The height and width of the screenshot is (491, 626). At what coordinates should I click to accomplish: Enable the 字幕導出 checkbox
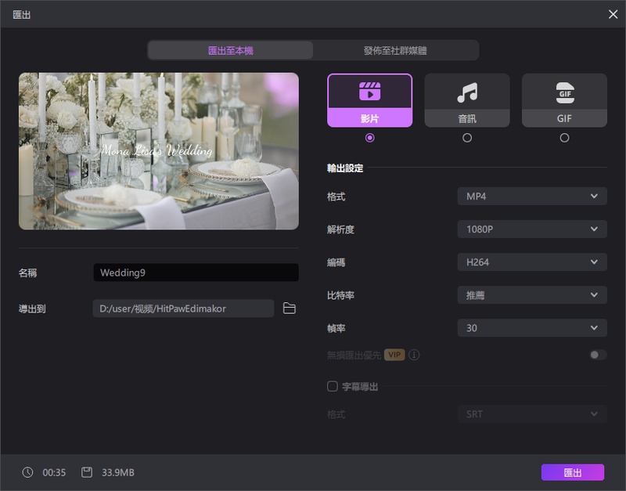(x=332, y=386)
